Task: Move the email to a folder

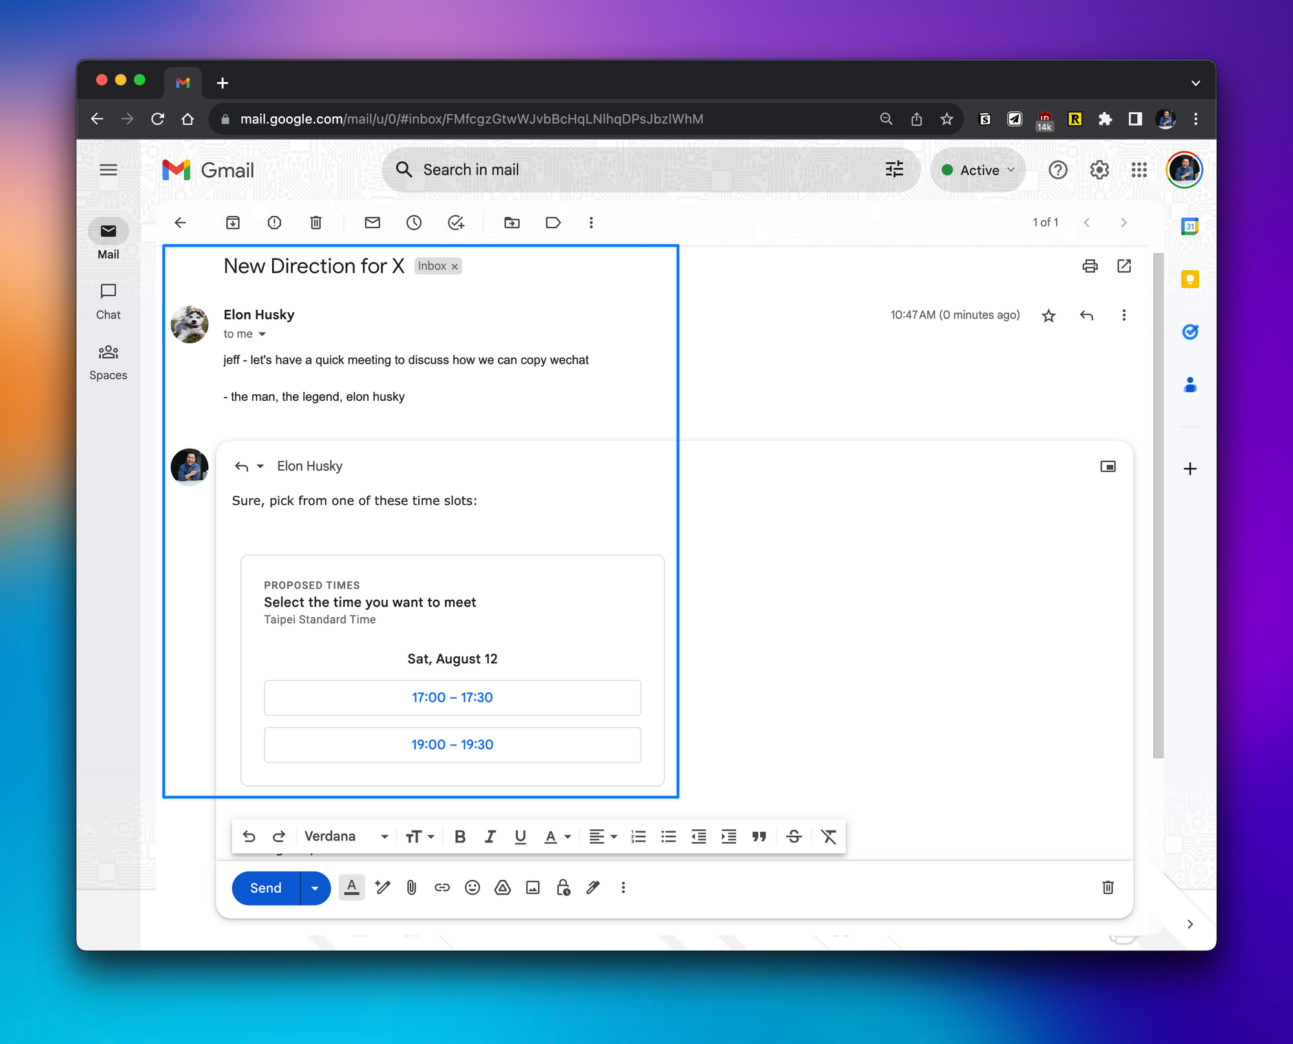Action: (x=512, y=222)
